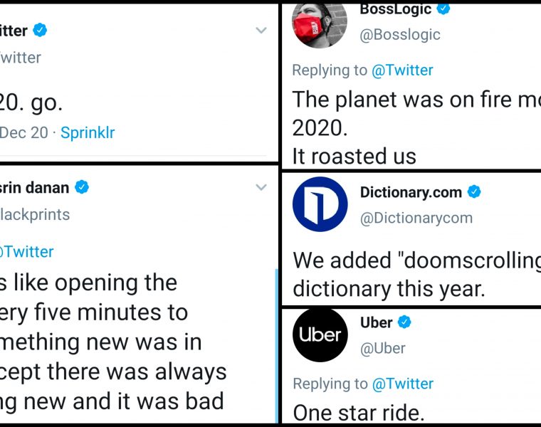Image resolution: width=541 pixels, height=427 pixels.
Task: Click the verified badge beside BossLogic
Action: pyautogui.click(x=444, y=9)
